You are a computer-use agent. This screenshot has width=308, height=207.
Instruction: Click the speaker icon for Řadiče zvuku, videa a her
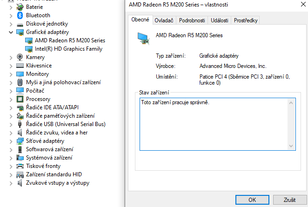pyautogui.click(x=20, y=133)
